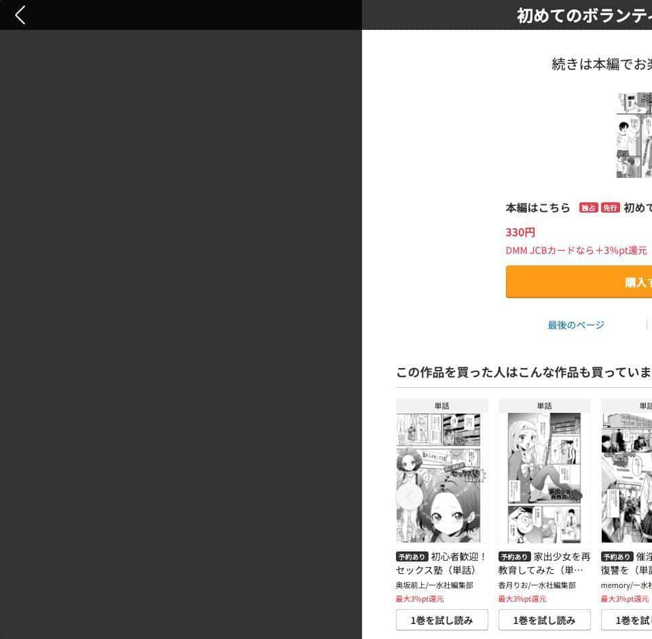Viewport: 652px width, 639px height.
Task: Click the 予約あり badge on first item
Action: [412, 557]
